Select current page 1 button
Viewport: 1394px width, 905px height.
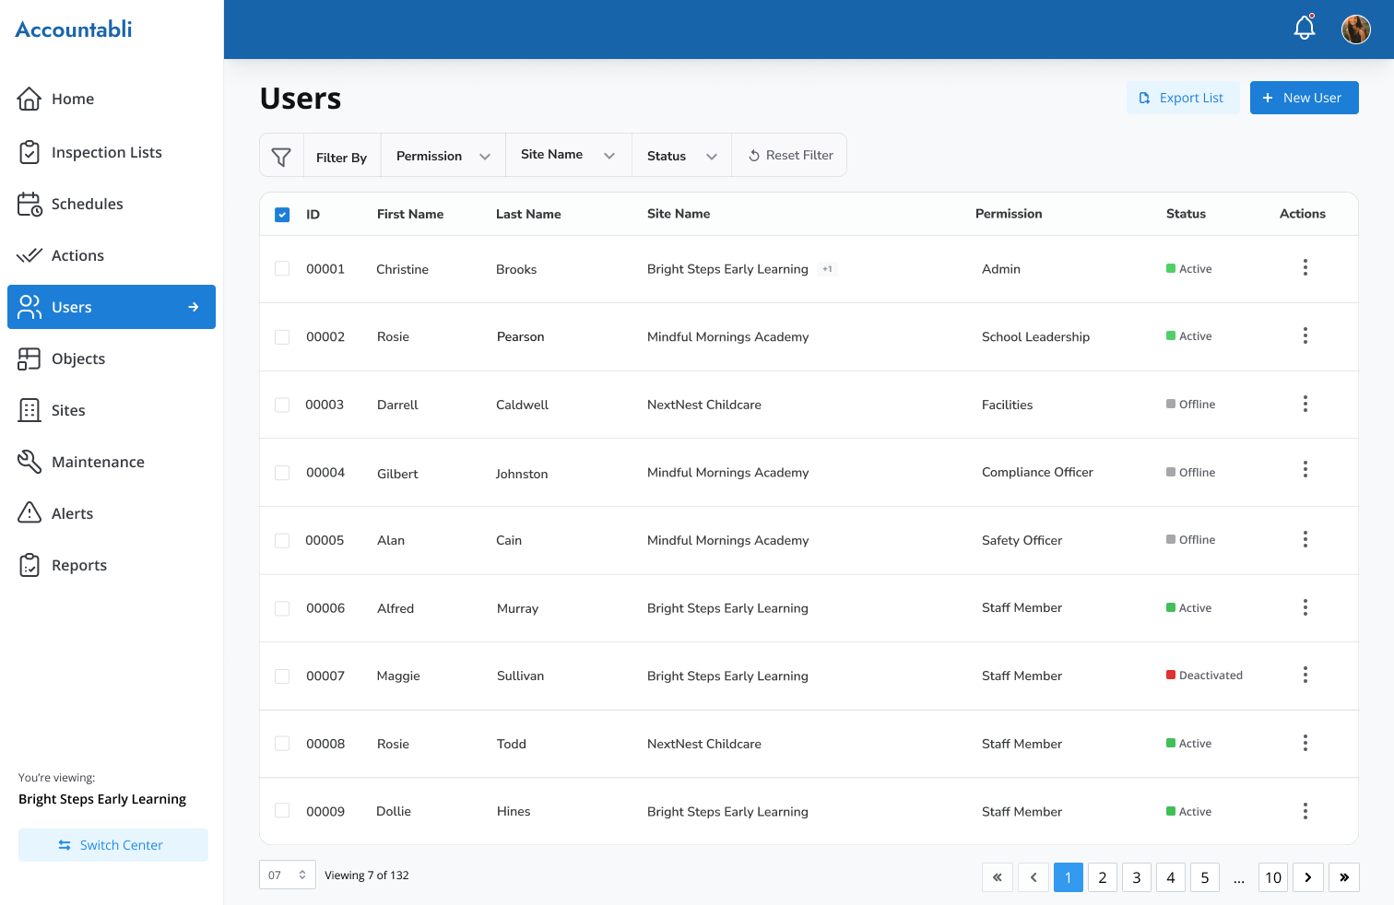(1069, 877)
